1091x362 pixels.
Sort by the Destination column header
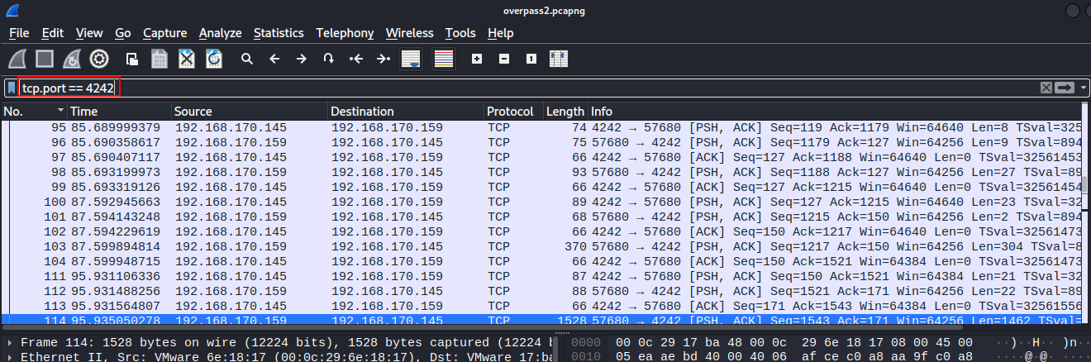click(x=405, y=111)
